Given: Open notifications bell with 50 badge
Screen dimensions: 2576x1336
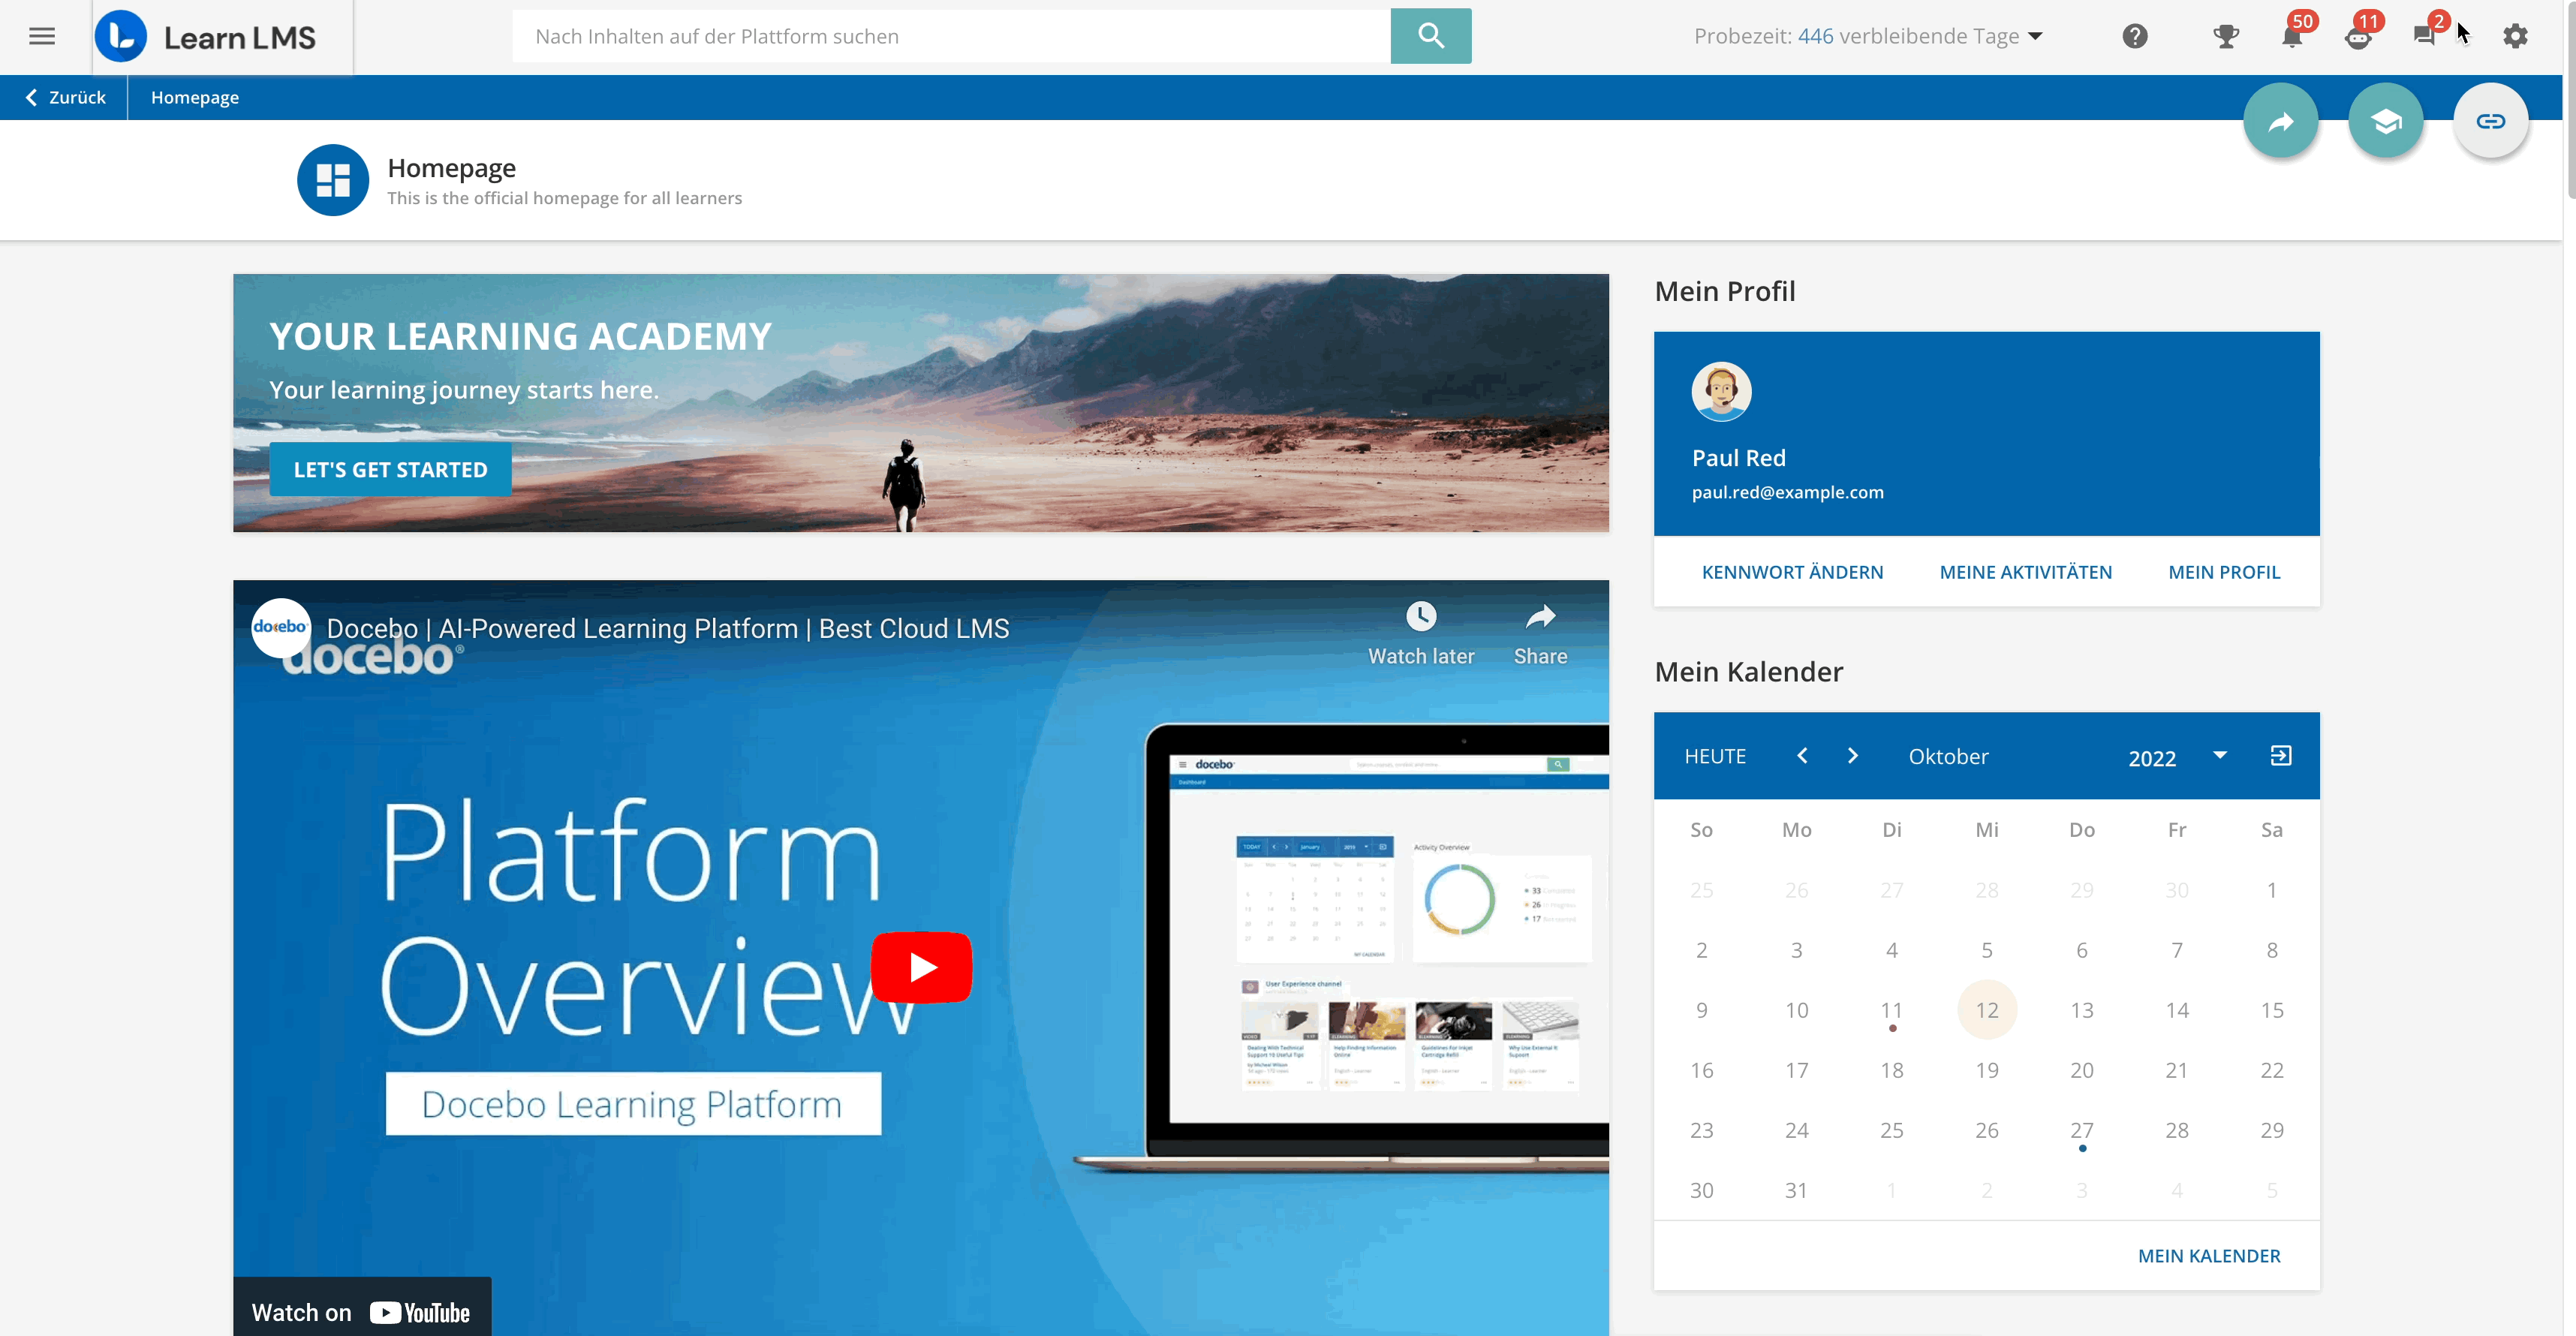Looking at the screenshot, I should point(2292,36).
